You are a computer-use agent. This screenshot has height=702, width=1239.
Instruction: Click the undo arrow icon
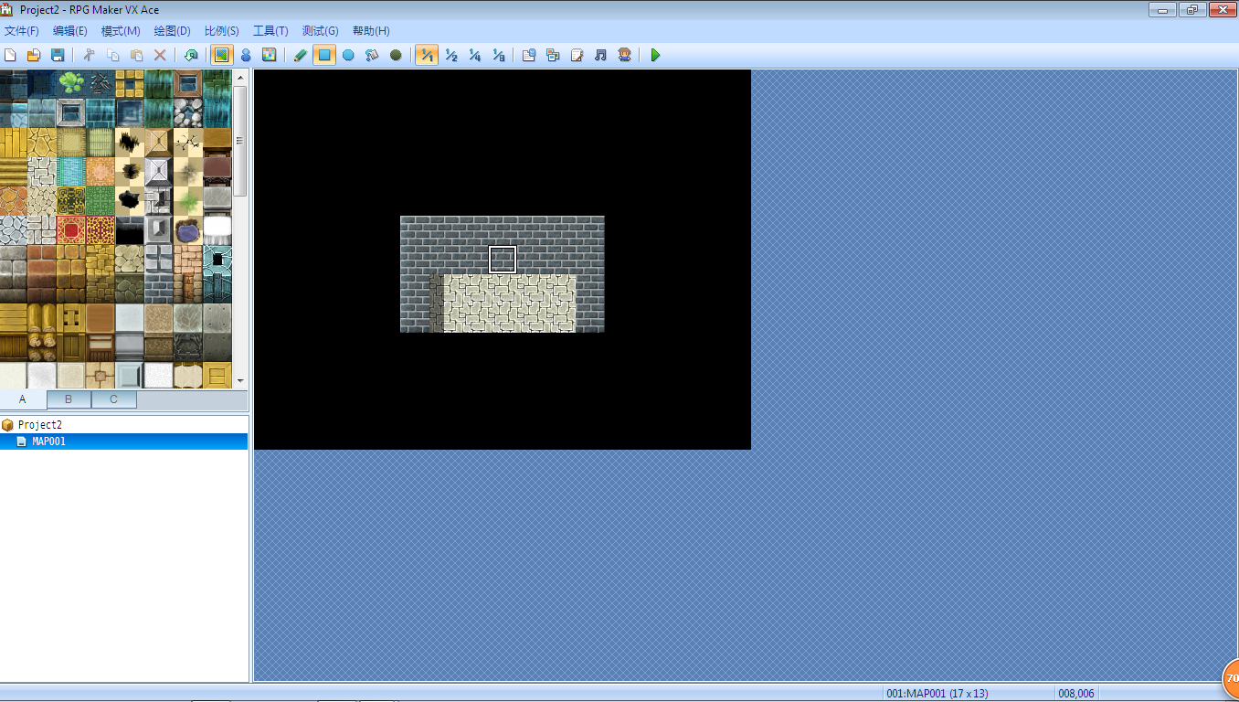[x=191, y=55]
